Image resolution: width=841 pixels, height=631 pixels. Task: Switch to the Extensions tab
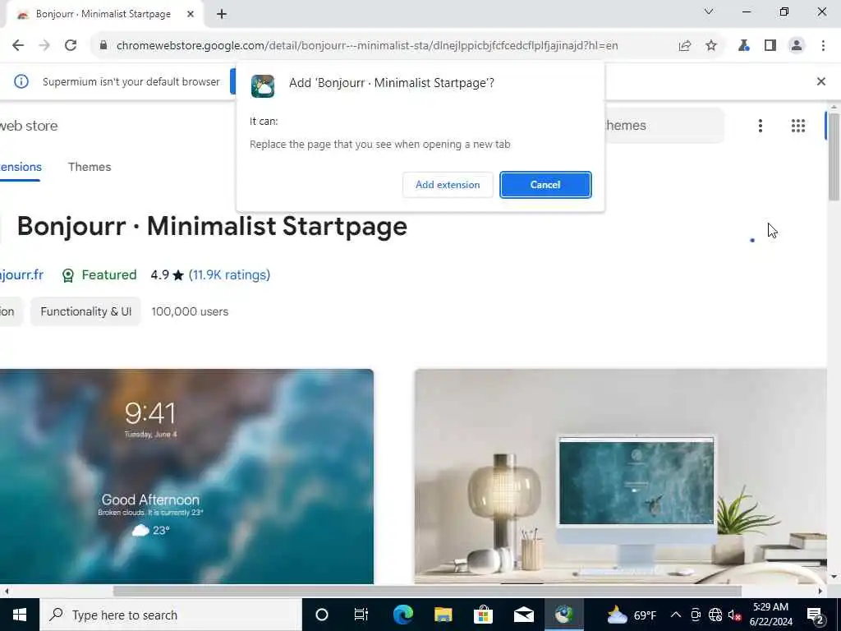click(21, 167)
